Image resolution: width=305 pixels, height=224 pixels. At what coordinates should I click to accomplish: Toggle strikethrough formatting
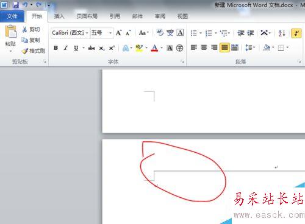click(91, 48)
